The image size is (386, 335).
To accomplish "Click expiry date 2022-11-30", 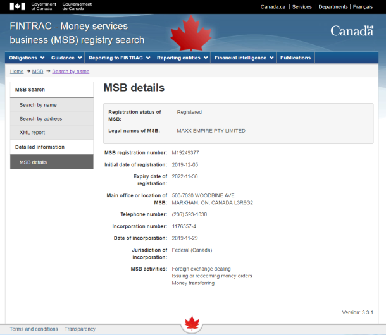I will [x=185, y=176].
